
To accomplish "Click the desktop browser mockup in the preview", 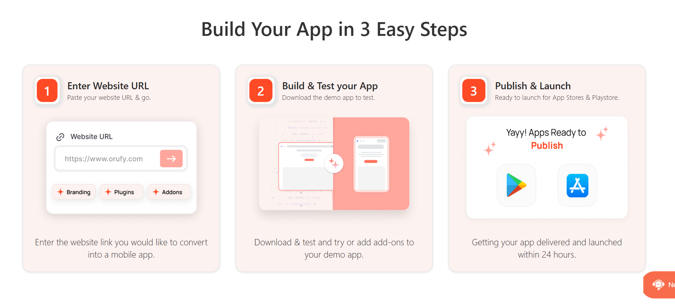I will click(x=305, y=166).
